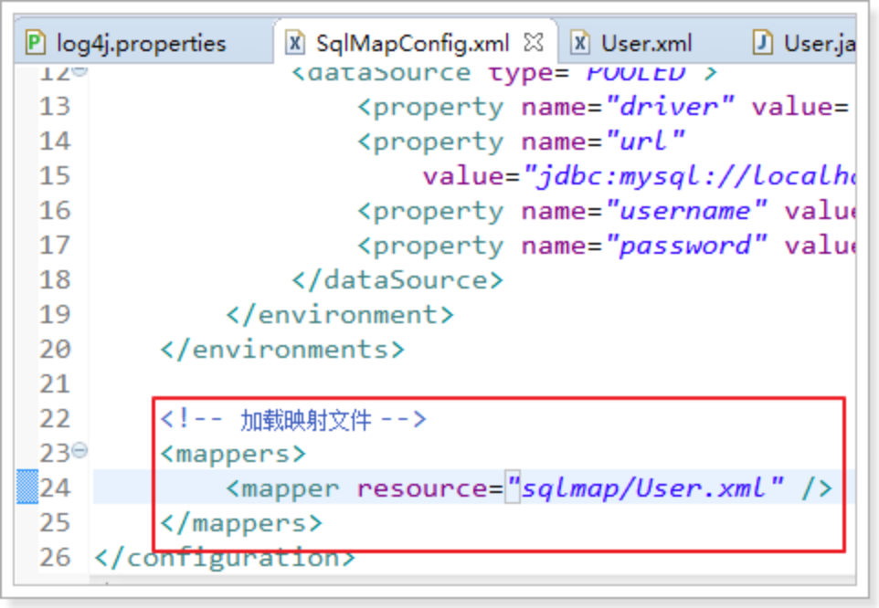The height and width of the screenshot is (608, 879).
Task: Click the closing </dataSource> tag
Action: (397, 280)
